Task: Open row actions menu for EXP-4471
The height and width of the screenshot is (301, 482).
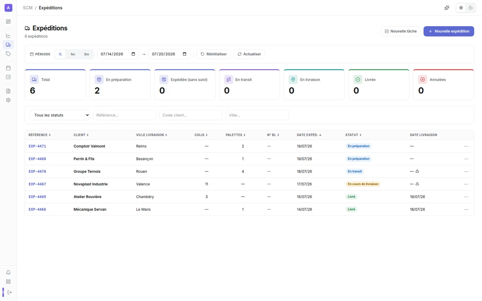Action: (466, 146)
